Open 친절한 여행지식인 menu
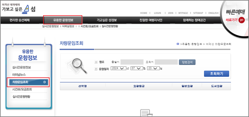249x117 pixels. [151, 20]
